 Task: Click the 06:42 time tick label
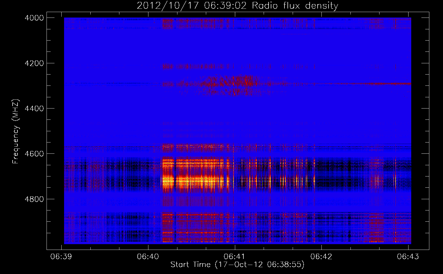(x=321, y=256)
